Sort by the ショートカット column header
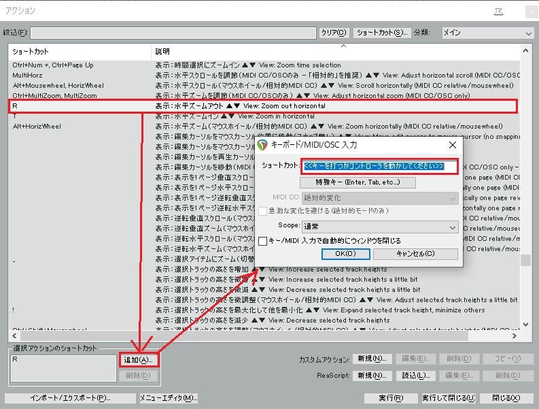This screenshot has width=539, height=409. point(80,52)
